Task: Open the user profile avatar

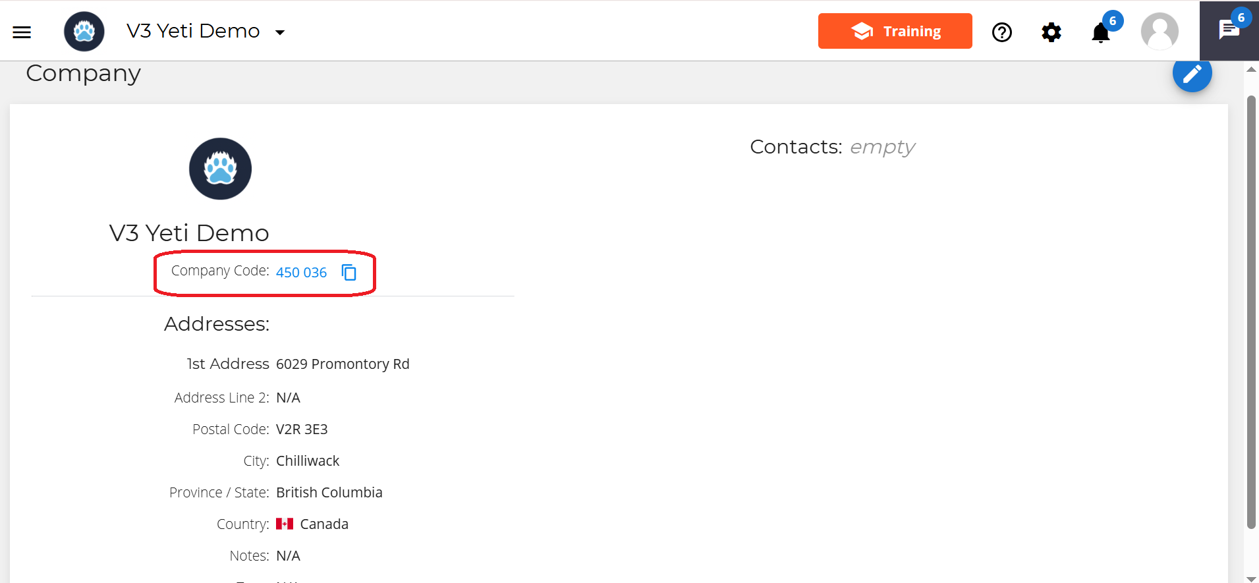Action: coord(1159,31)
